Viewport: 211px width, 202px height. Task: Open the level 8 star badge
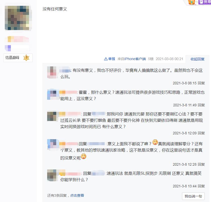click(x=26, y=58)
